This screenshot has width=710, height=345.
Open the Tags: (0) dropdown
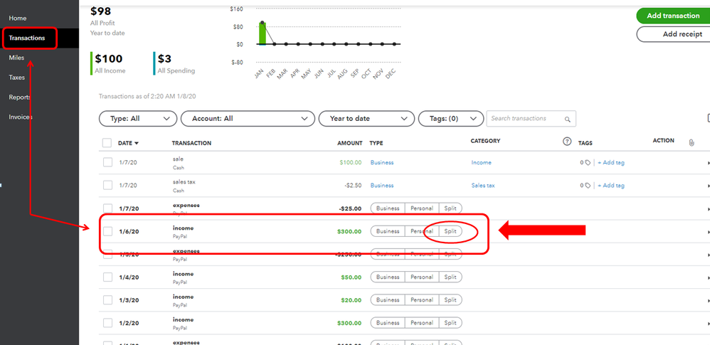[450, 119]
